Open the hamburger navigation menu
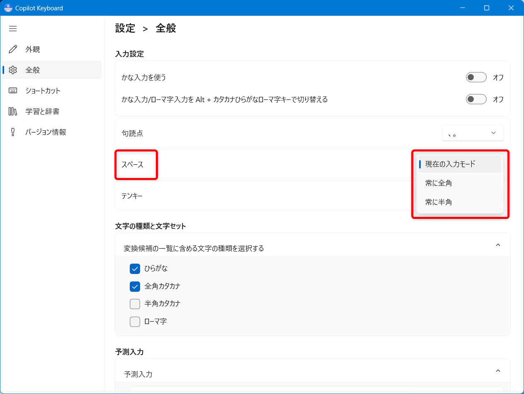The width and height of the screenshot is (524, 394). [13, 29]
